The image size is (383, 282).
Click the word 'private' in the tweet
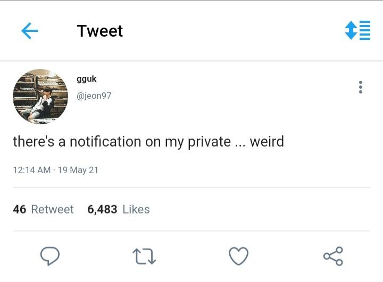(209, 142)
